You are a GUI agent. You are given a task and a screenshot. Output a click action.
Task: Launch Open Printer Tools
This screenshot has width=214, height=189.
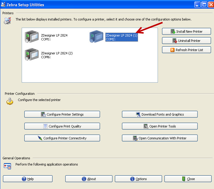pyautogui.click(x=160, y=126)
